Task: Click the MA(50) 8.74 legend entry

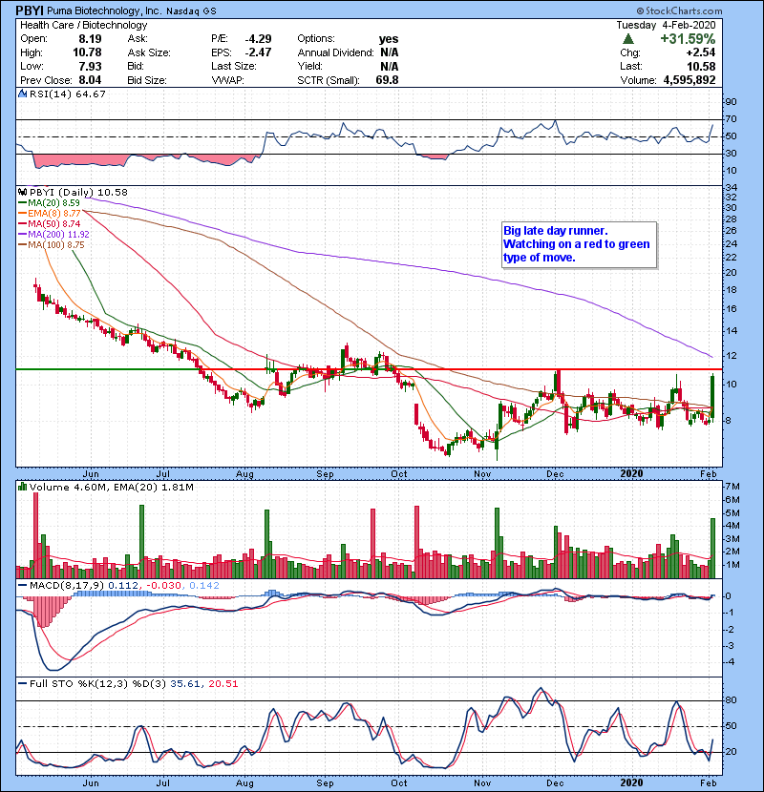Action: pyautogui.click(x=54, y=223)
